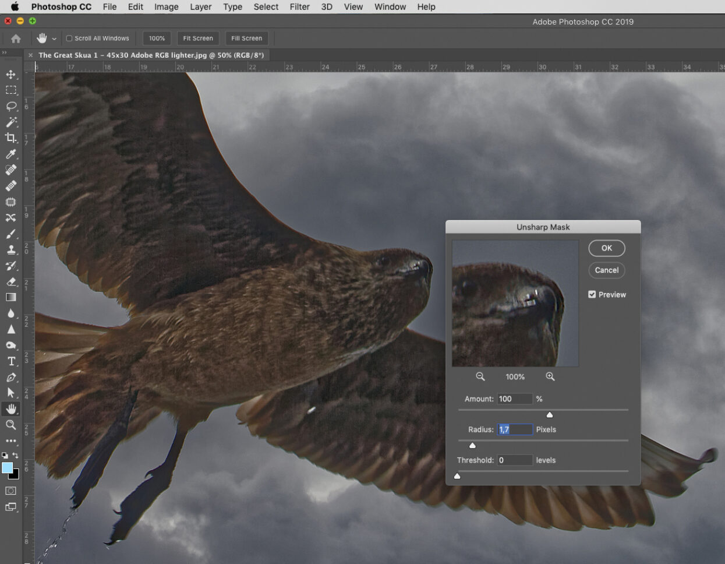Activate the Zoom tool in toolbar
The image size is (725, 564).
11,425
